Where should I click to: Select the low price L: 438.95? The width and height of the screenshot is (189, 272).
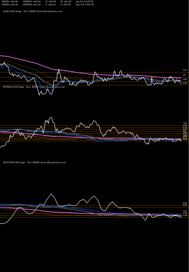coord(65,5)
